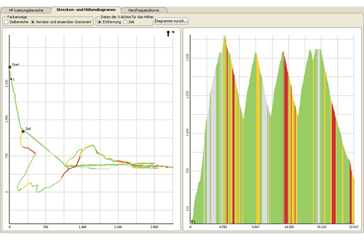Select the Zielbereiche radio button

coord(5,22)
